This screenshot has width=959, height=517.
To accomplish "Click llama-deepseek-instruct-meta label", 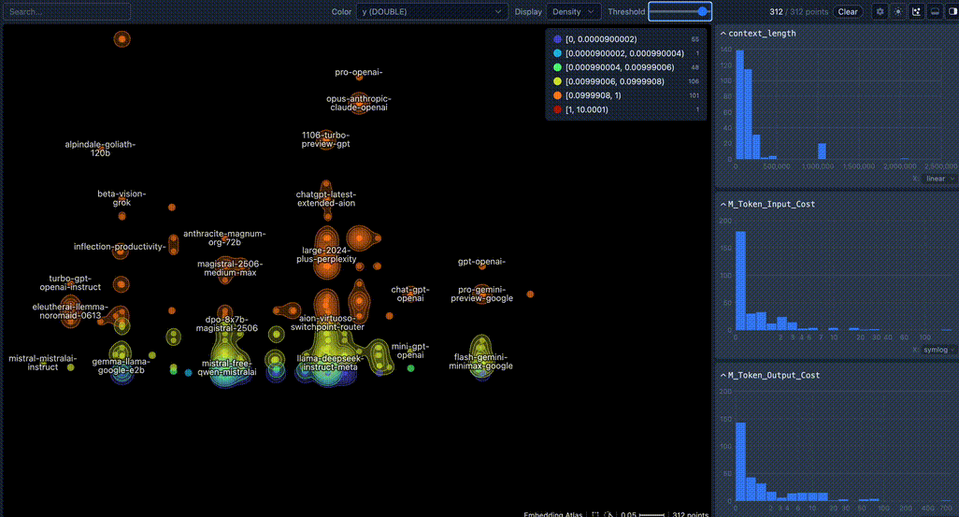I will pyautogui.click(x=330, y=363).
